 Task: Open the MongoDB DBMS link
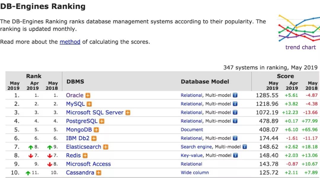point(79,130)
